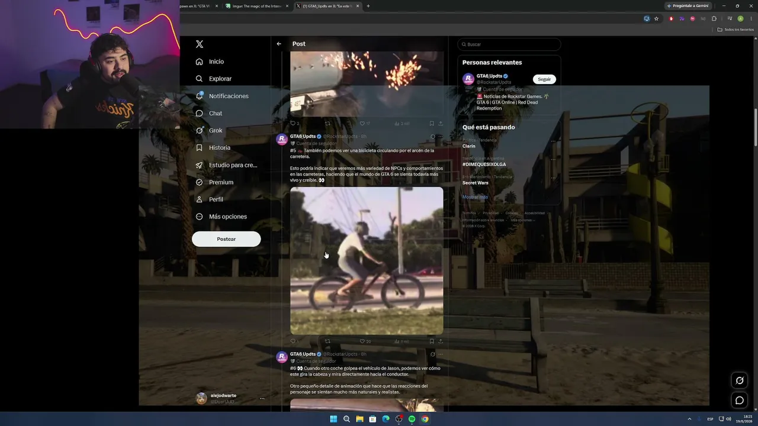Open the Chat section
Viewport: 758px width, 426px height.
click(x=208, y=113)
